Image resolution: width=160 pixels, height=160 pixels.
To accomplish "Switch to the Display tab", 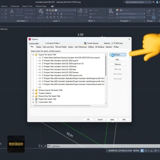I will pos(38,47).
